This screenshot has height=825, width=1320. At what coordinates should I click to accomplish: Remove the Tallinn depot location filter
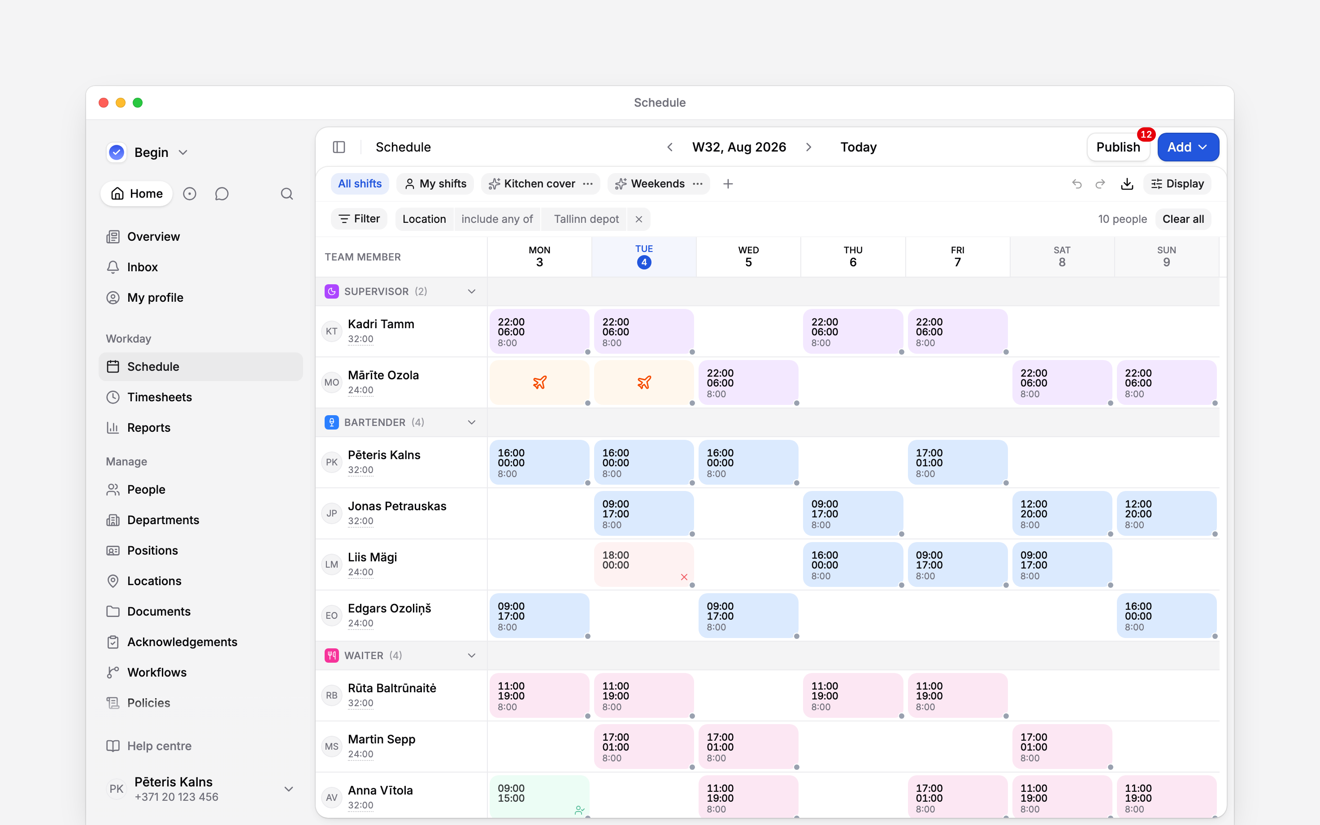[x=639, y=219]
